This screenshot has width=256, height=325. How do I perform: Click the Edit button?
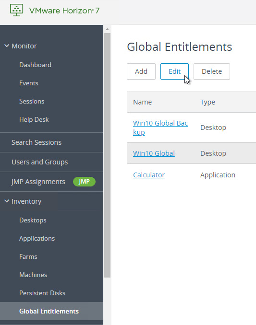174,71
